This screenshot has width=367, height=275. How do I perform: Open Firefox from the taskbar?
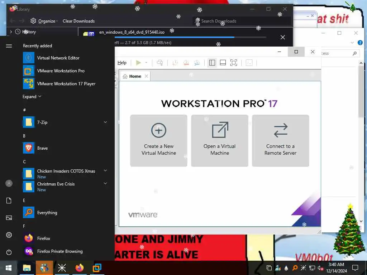[79, 268]
